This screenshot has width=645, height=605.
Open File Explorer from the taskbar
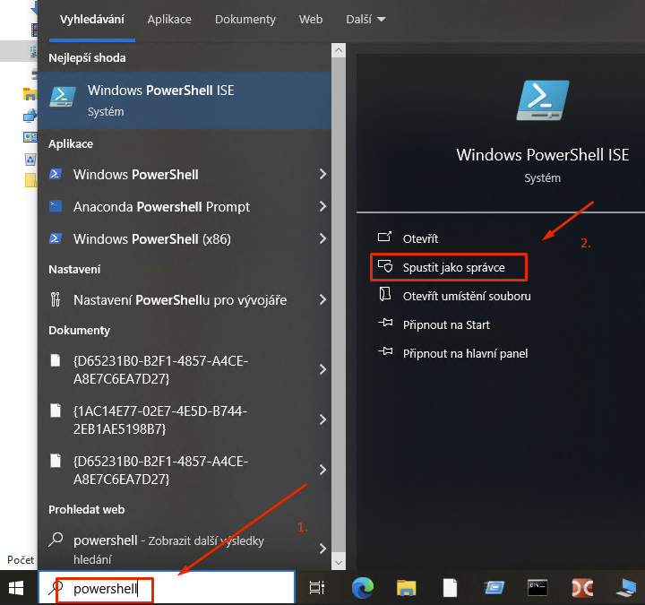tap(406, 588)
